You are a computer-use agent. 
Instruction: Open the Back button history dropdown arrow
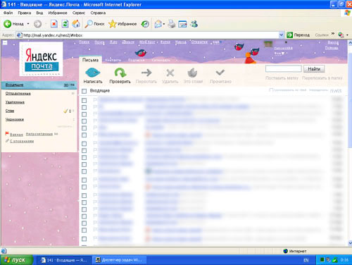tap(28, 24)
